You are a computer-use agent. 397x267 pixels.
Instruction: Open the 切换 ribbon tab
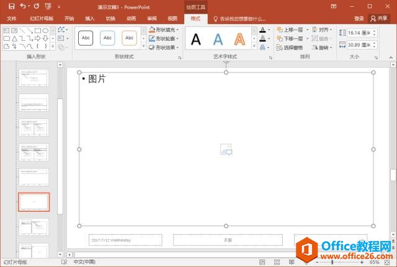pos(110,19)
